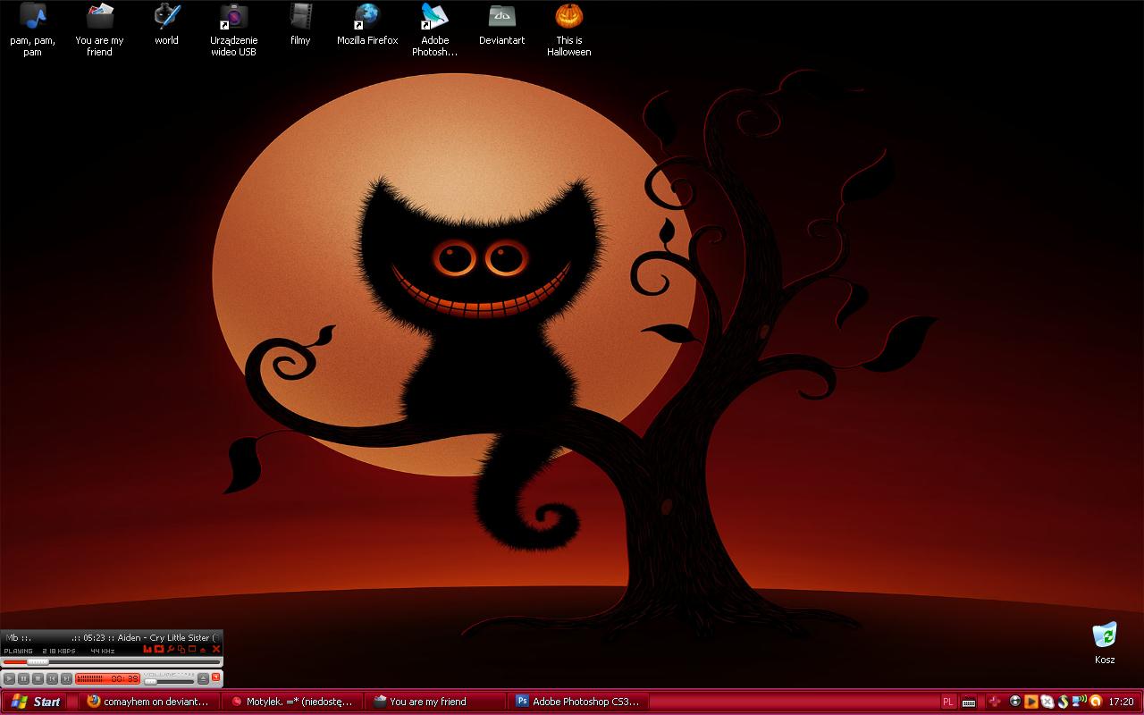Switch to 'You are my friend' taskbar window
Image resolution: width=1144 pixels, height=715 pixels.
[x=434, y=702]
